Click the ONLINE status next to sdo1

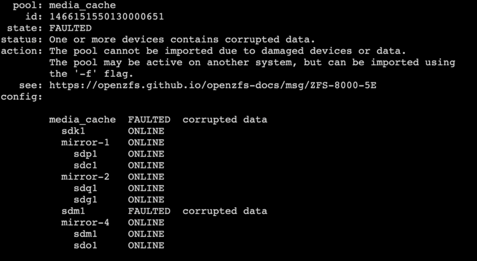[146, 245]
